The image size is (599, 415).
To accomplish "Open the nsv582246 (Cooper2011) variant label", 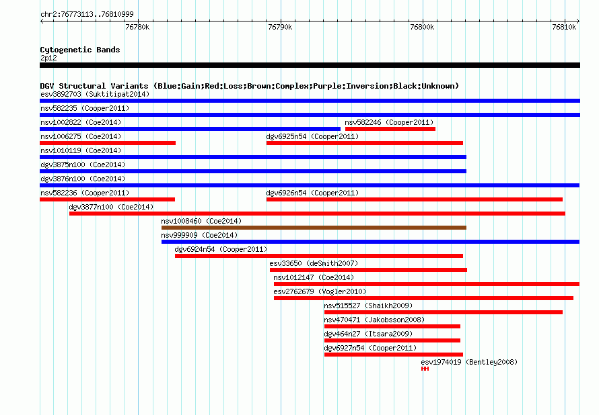I will pyautogui.click(x=389, y=122).
